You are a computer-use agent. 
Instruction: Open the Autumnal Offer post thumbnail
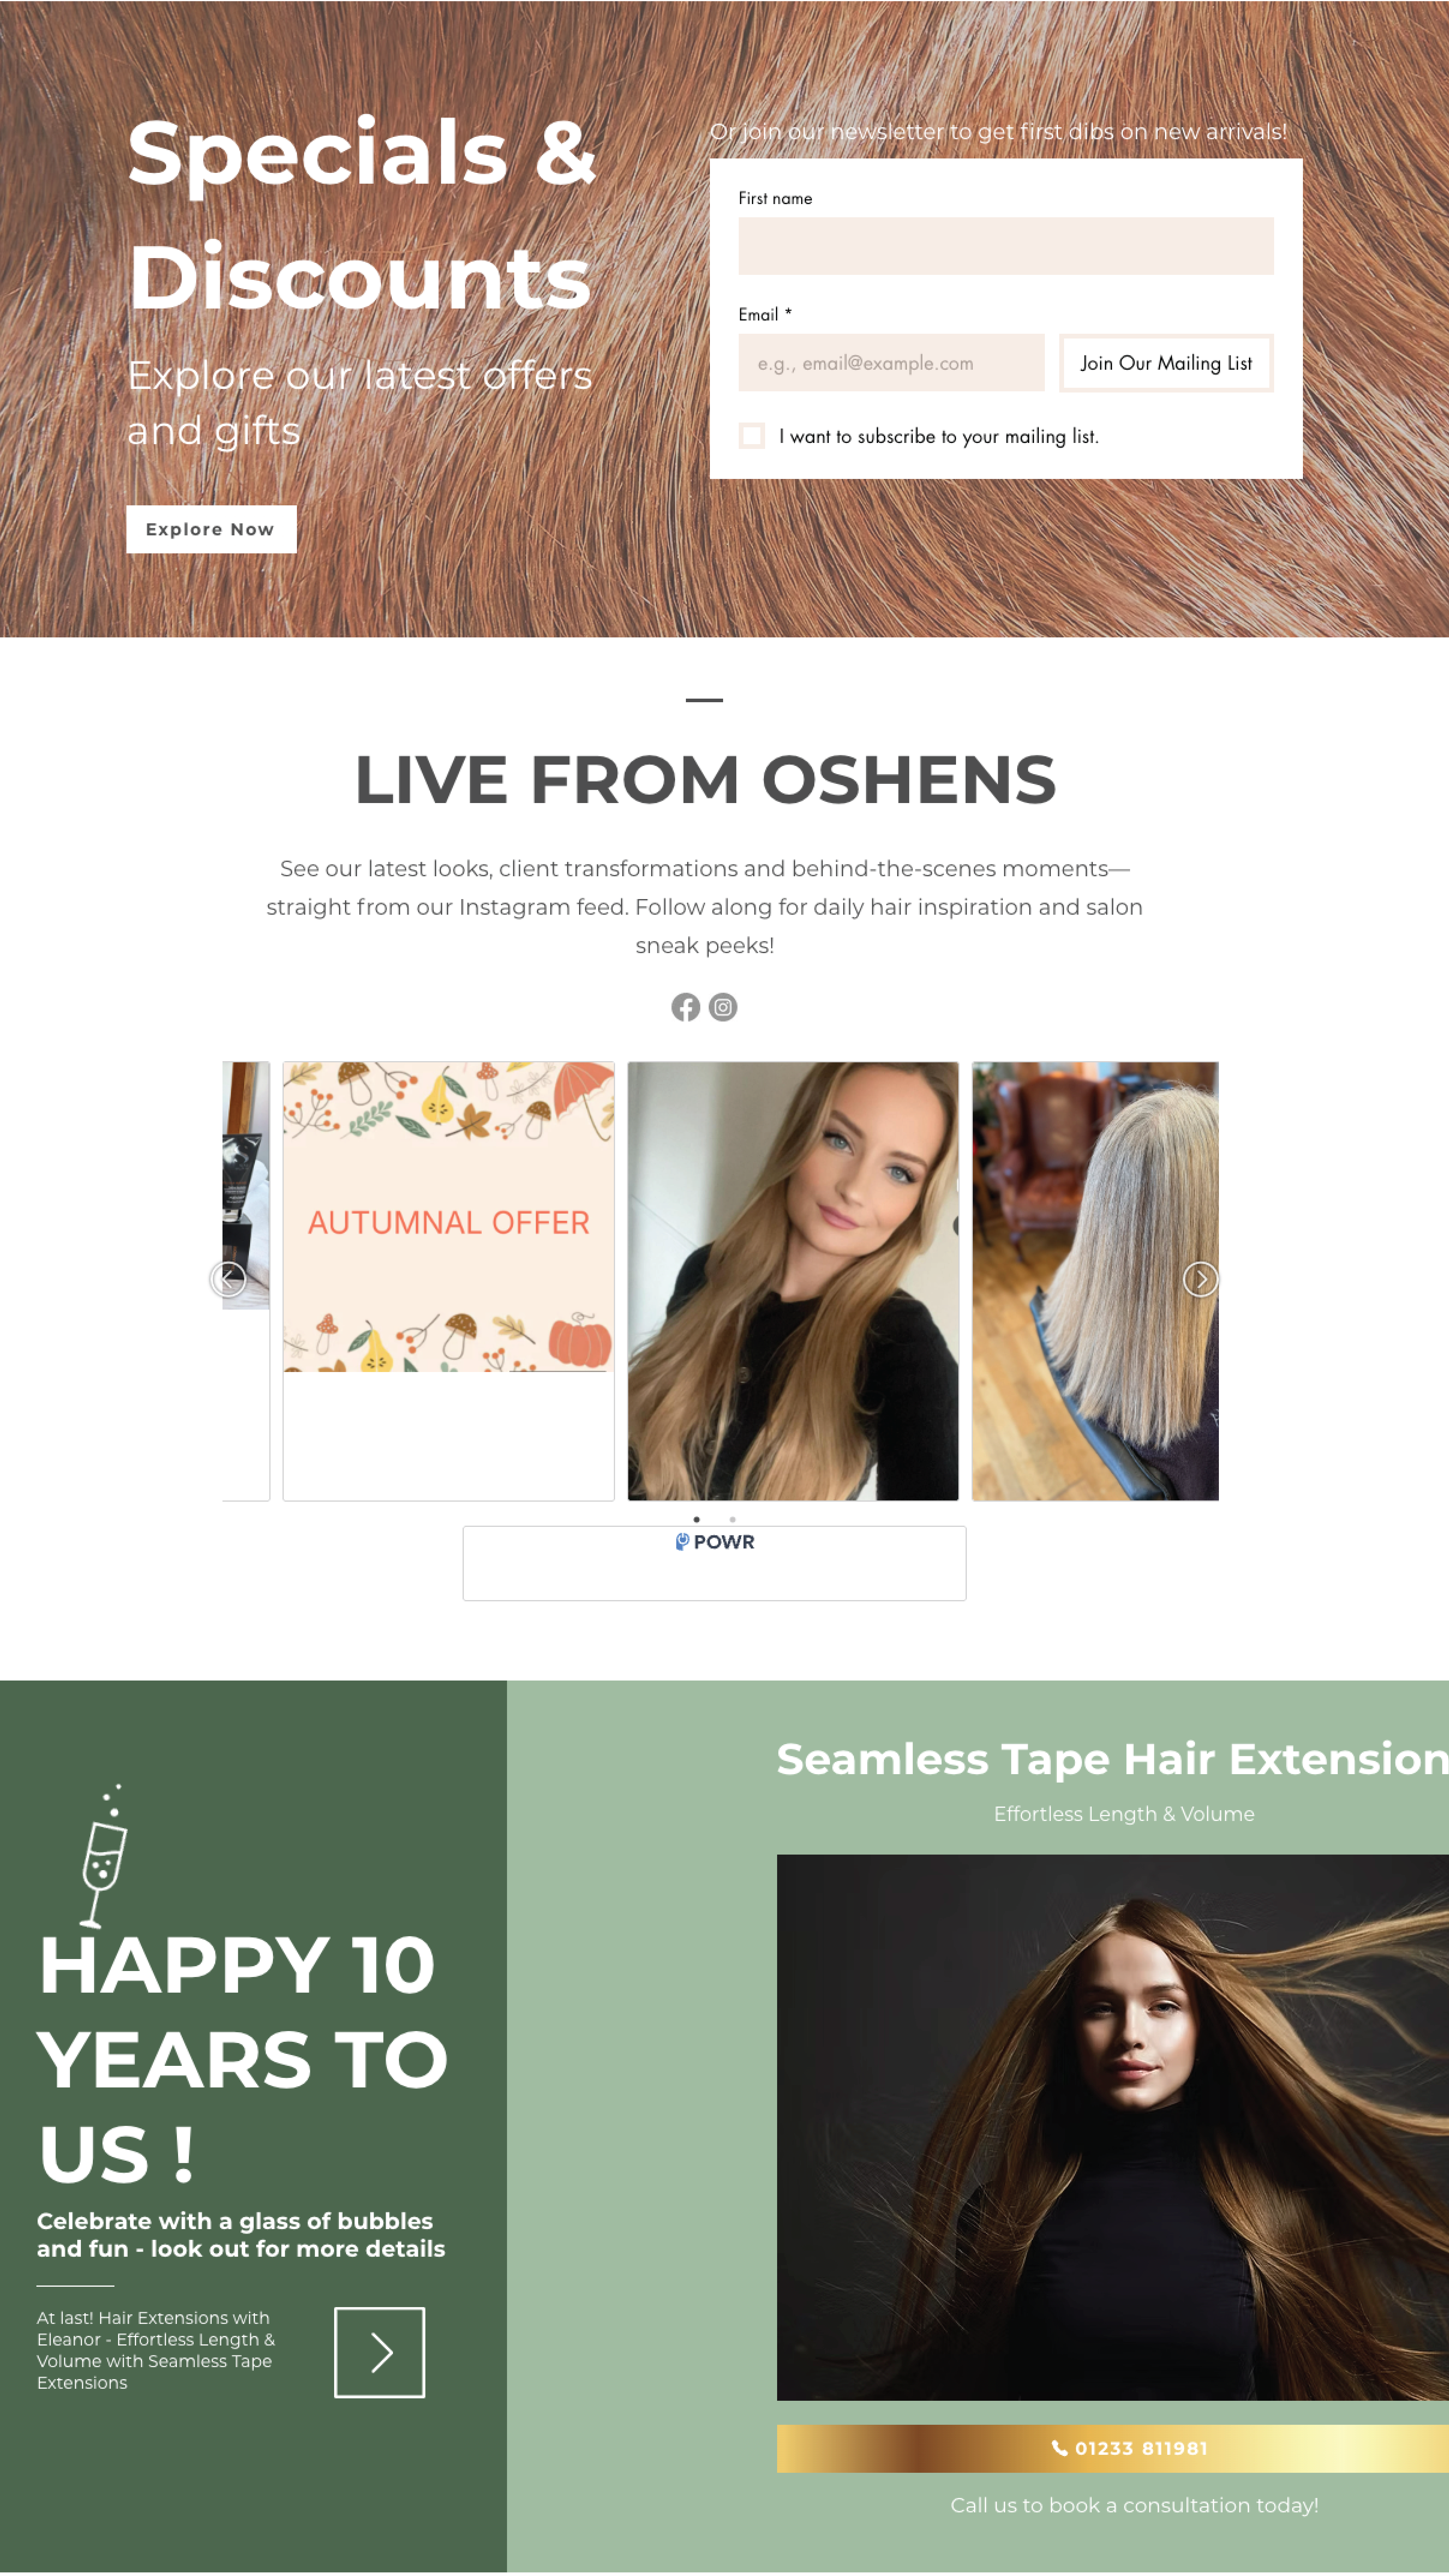[x=448, y=1281]
